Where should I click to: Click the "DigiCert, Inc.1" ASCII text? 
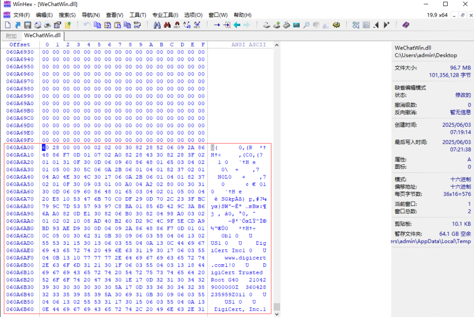tap(240, 309)
